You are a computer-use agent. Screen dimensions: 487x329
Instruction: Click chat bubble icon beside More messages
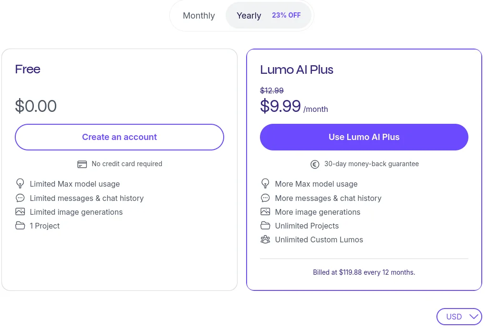point(265,198)
